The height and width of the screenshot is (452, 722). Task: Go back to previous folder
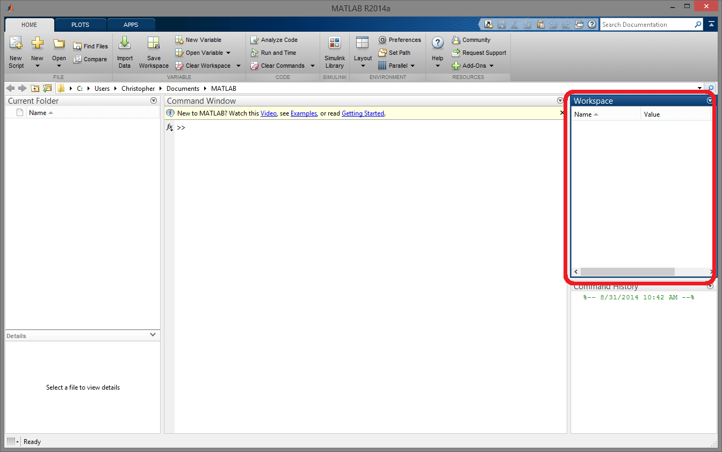pyautogui.click(x=10, y=88)
